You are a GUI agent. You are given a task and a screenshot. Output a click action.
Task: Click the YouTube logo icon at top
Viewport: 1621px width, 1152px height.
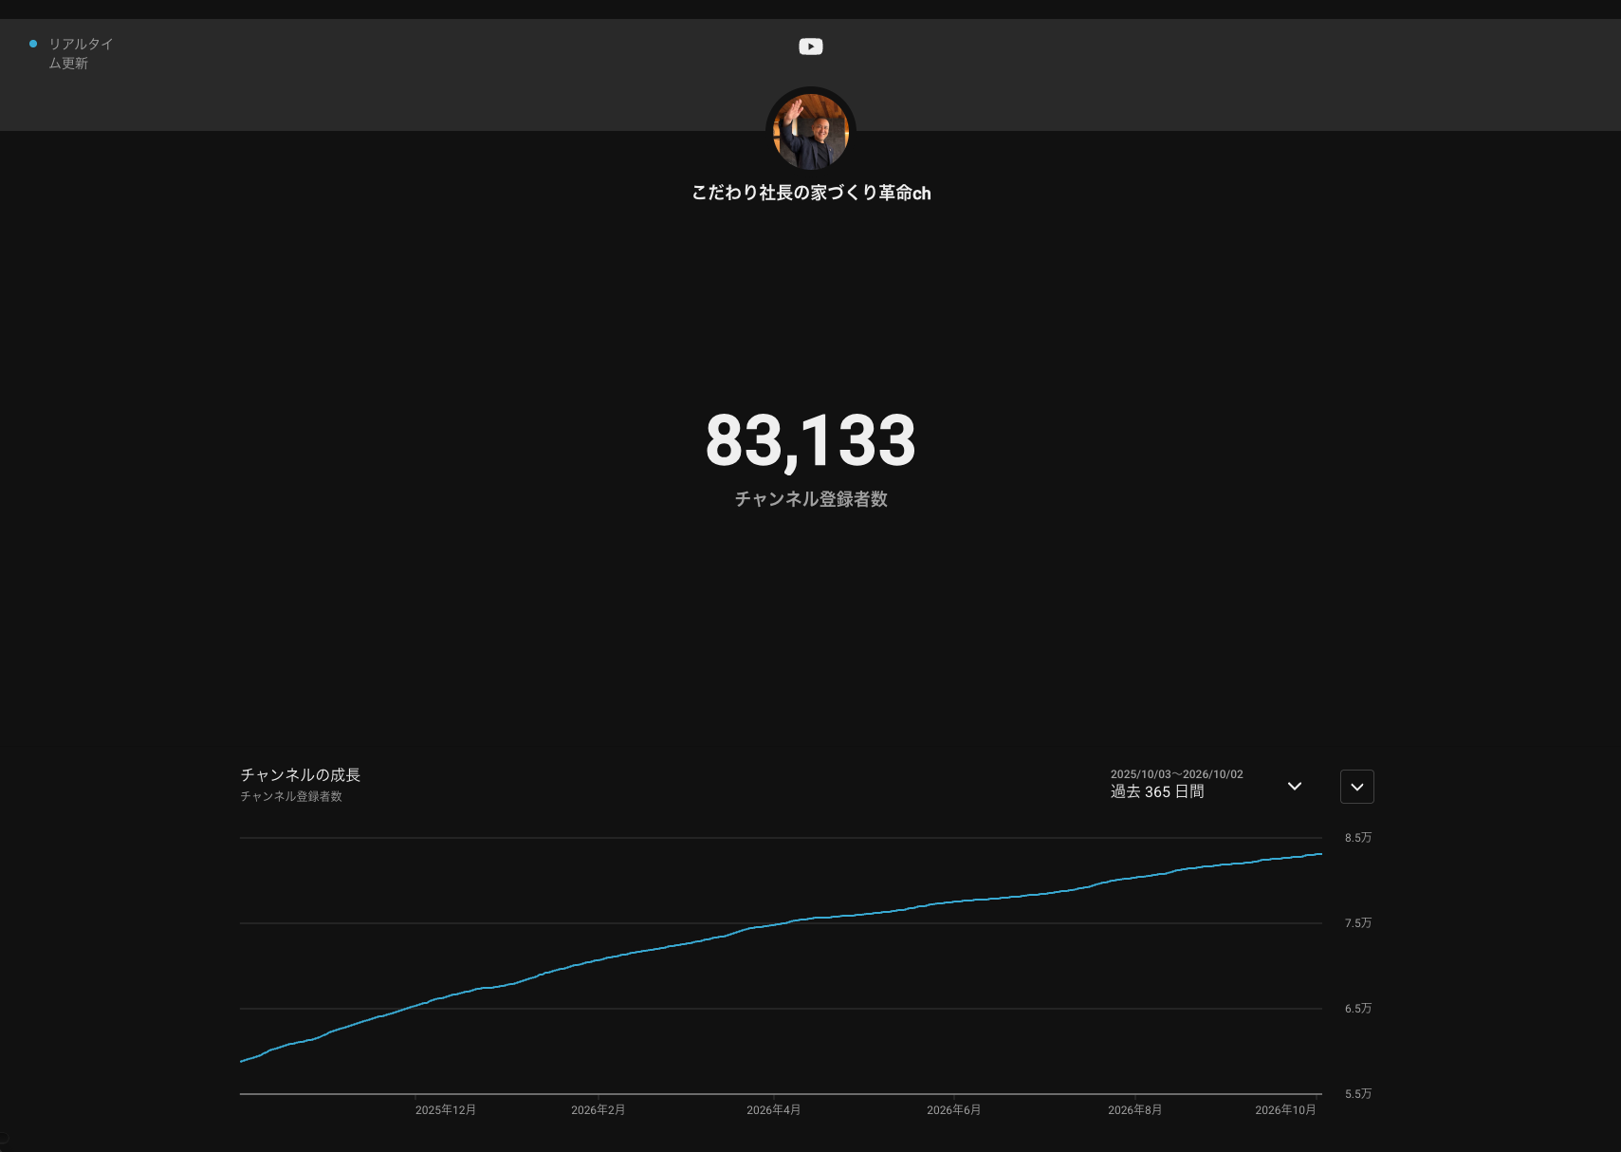pyautogui.click(x=811, y=46)
